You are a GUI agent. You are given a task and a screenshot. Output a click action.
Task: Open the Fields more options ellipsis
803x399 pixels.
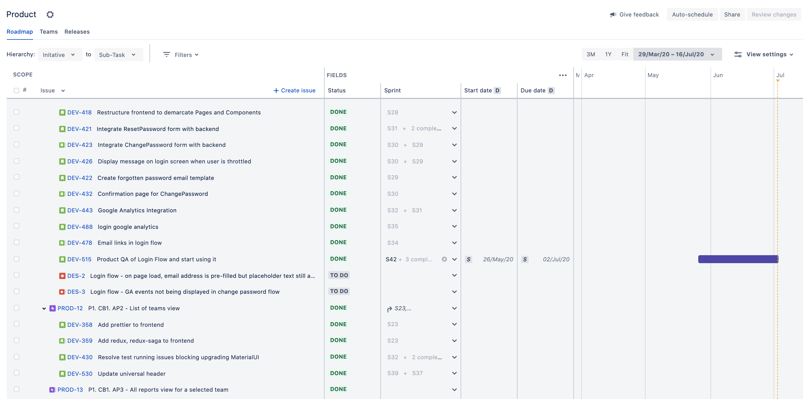563,75
